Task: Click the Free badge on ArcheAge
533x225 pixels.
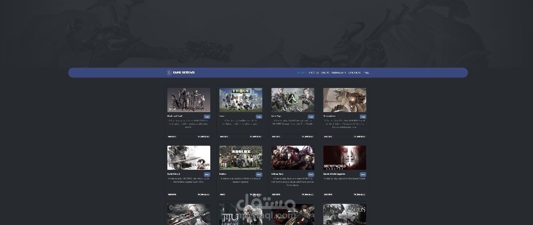Action: [311, 117]
